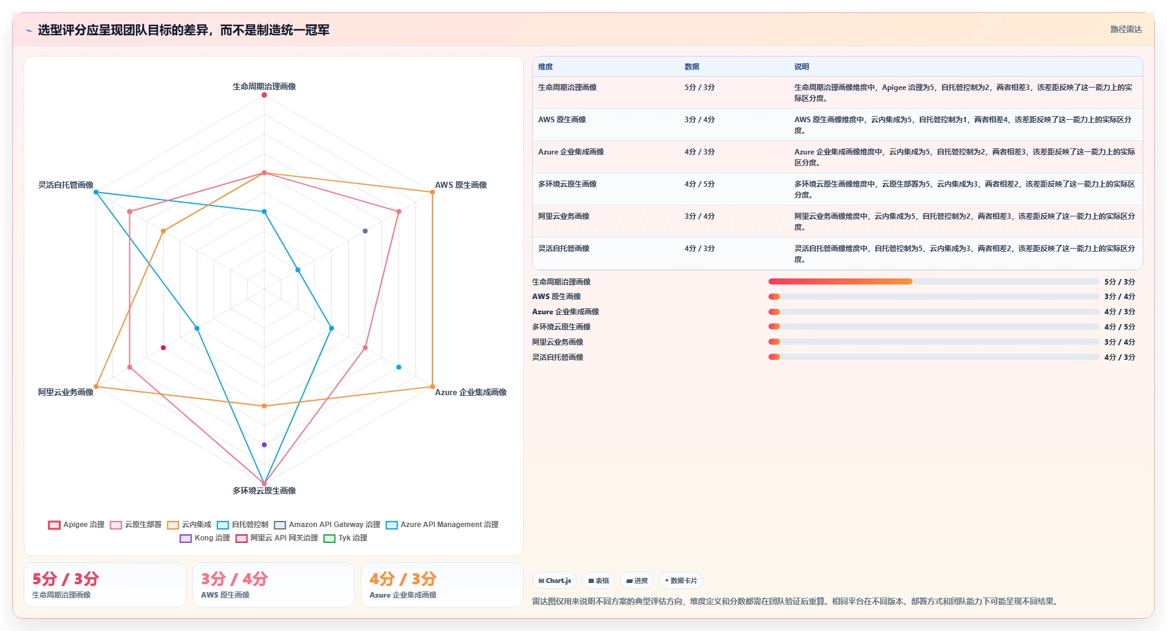This screenshot has height=631, width=1167.
Task: Select the 生命周期治理画像 table row name
Action: point(567,88)
